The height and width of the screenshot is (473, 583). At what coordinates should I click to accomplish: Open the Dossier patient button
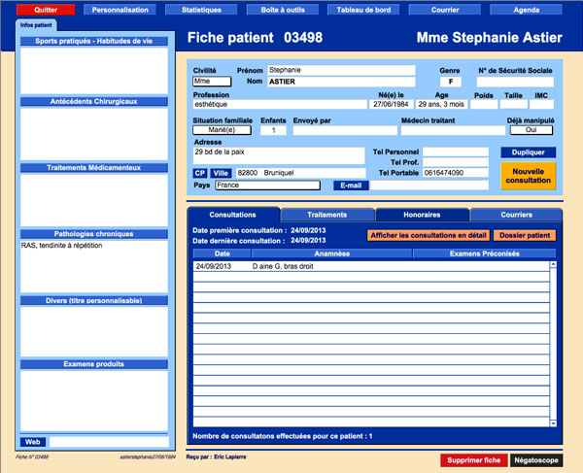pyautogui.click(x=525, y=235)
